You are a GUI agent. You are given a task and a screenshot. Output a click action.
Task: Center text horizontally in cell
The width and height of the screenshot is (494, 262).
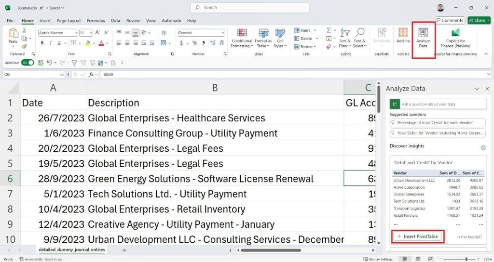tap(127, 43)
